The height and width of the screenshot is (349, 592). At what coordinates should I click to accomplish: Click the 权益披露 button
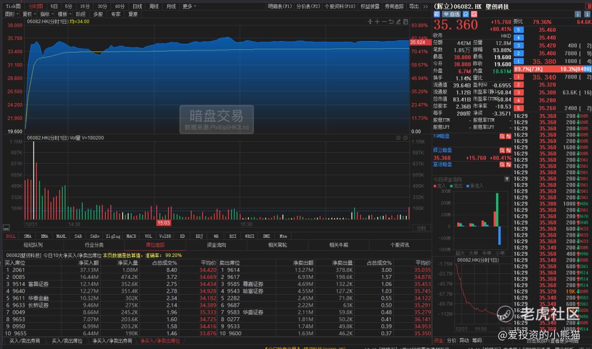370,7
